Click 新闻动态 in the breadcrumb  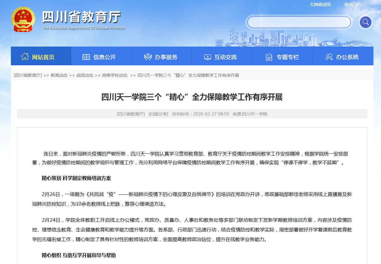pos(59,75)
